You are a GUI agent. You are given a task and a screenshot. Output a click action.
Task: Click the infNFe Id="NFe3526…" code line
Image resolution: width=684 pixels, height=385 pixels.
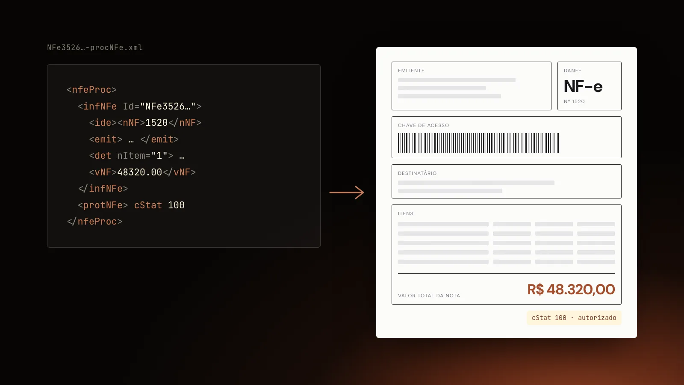coord(139,106)
